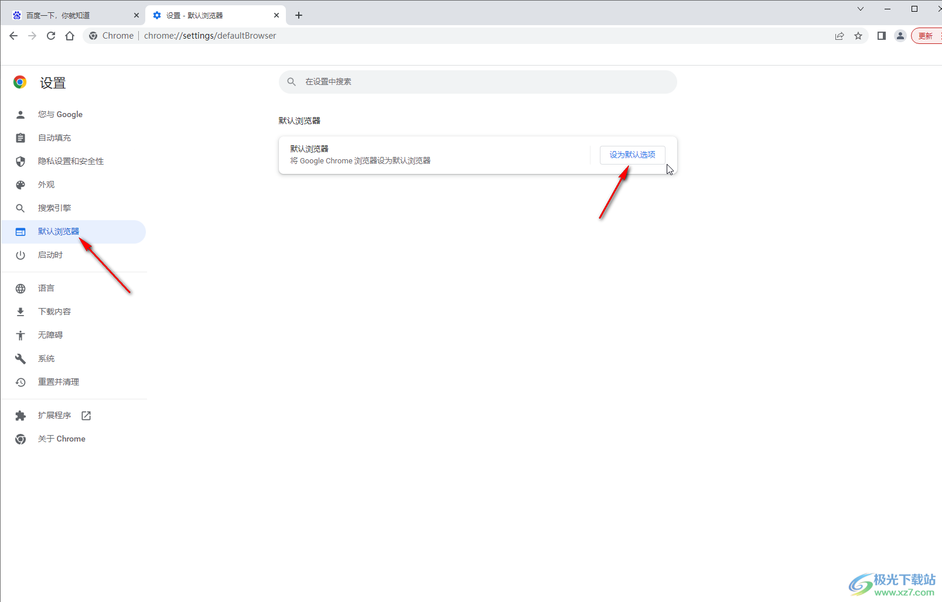
Task: Open 下载内容 downloads settings
Action: pyautogui.click(x=73, y=312)
